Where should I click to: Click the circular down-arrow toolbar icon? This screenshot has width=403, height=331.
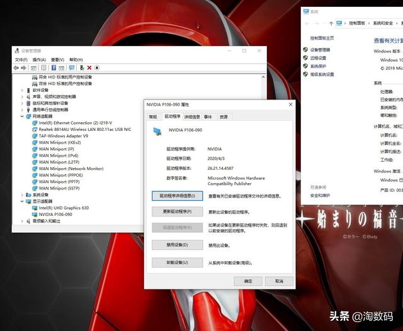pyautogui.click(x=97, y=68)
